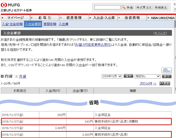Select the 入出金・入出庫 menu
The width and height of the screenshot is (176, 138).
click(104, 18)
